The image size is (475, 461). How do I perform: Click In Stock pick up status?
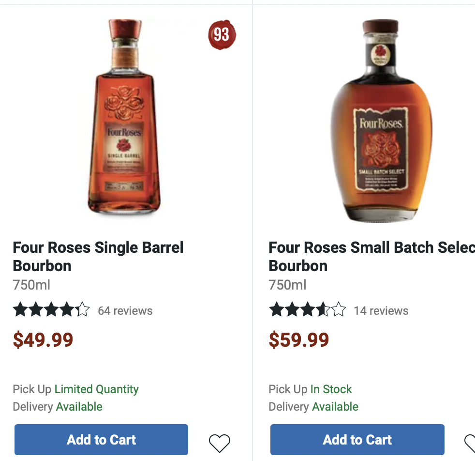coord(331,389)
